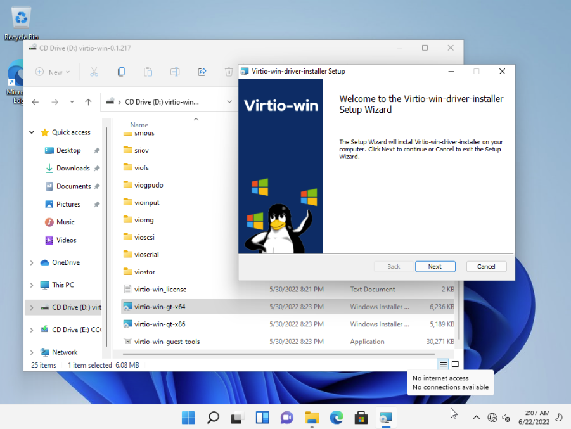Image resolution: width=571 pixels, height=429 pixels.
Task: Click Next in the setup wizard
Action: 435,267
